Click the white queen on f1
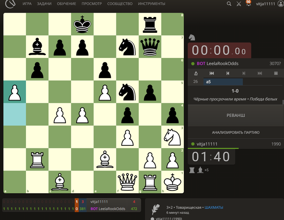The width and height of the screenshot is (284, 220). click(127, 182)
